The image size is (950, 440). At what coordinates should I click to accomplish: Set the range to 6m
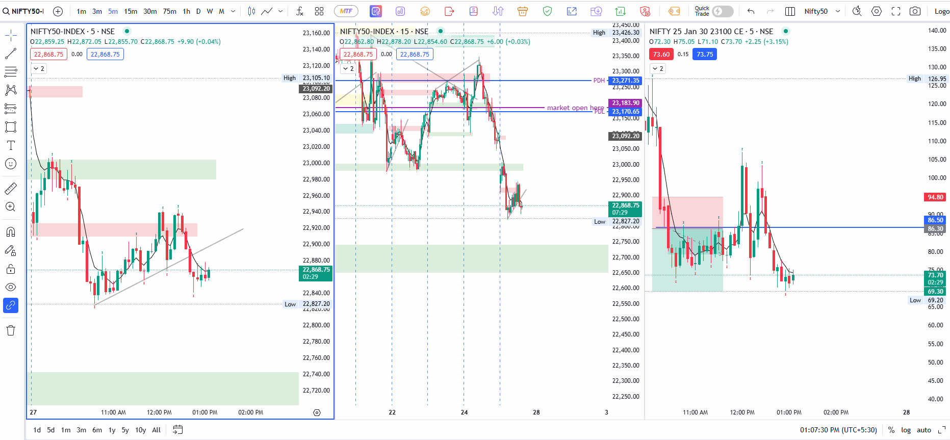coord(97,430)
